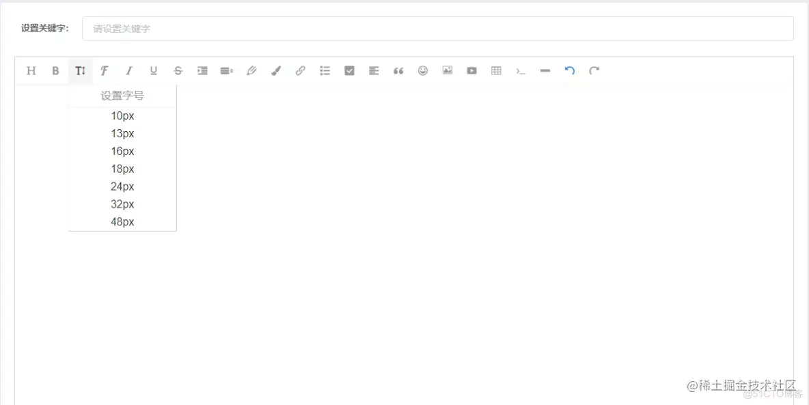Open the background color brush tool
This screenshot has height=405, width=809.
pos(276,70)
